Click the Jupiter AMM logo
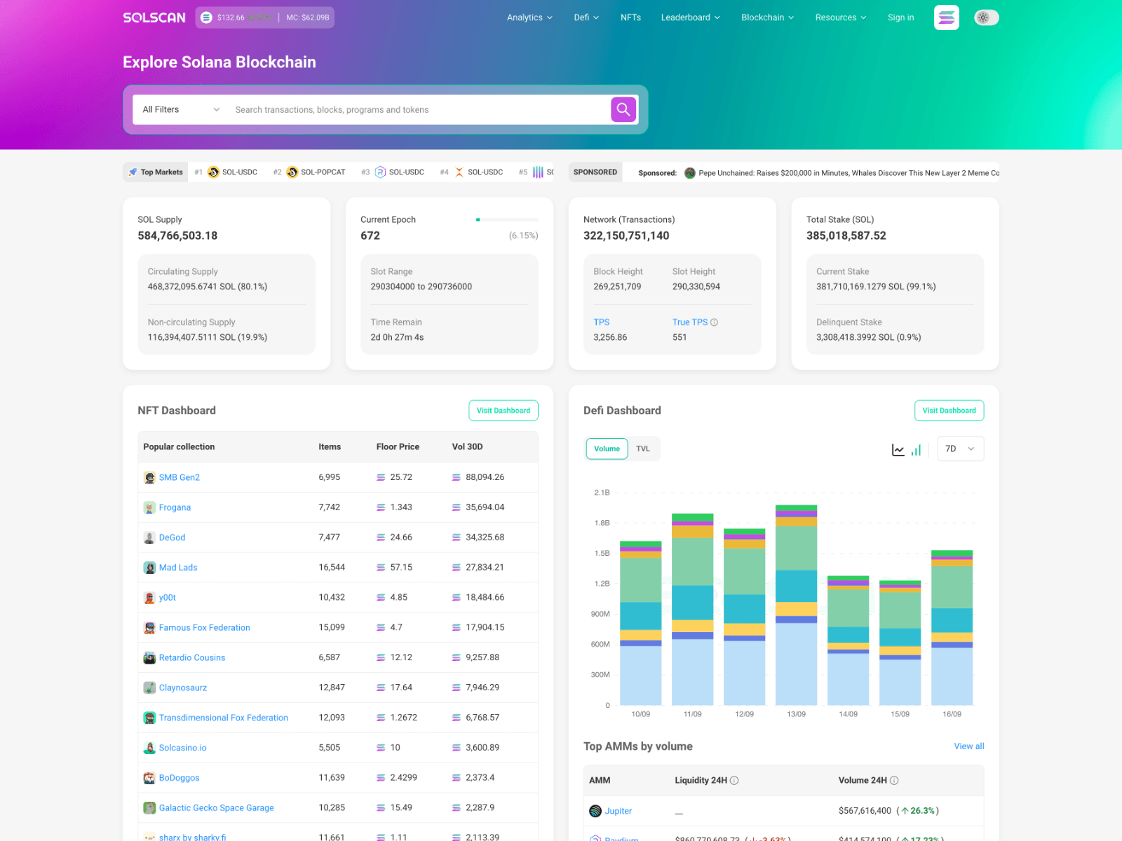Image resolution: width=1122 pixels, height=841 pixels. point(595,811)
